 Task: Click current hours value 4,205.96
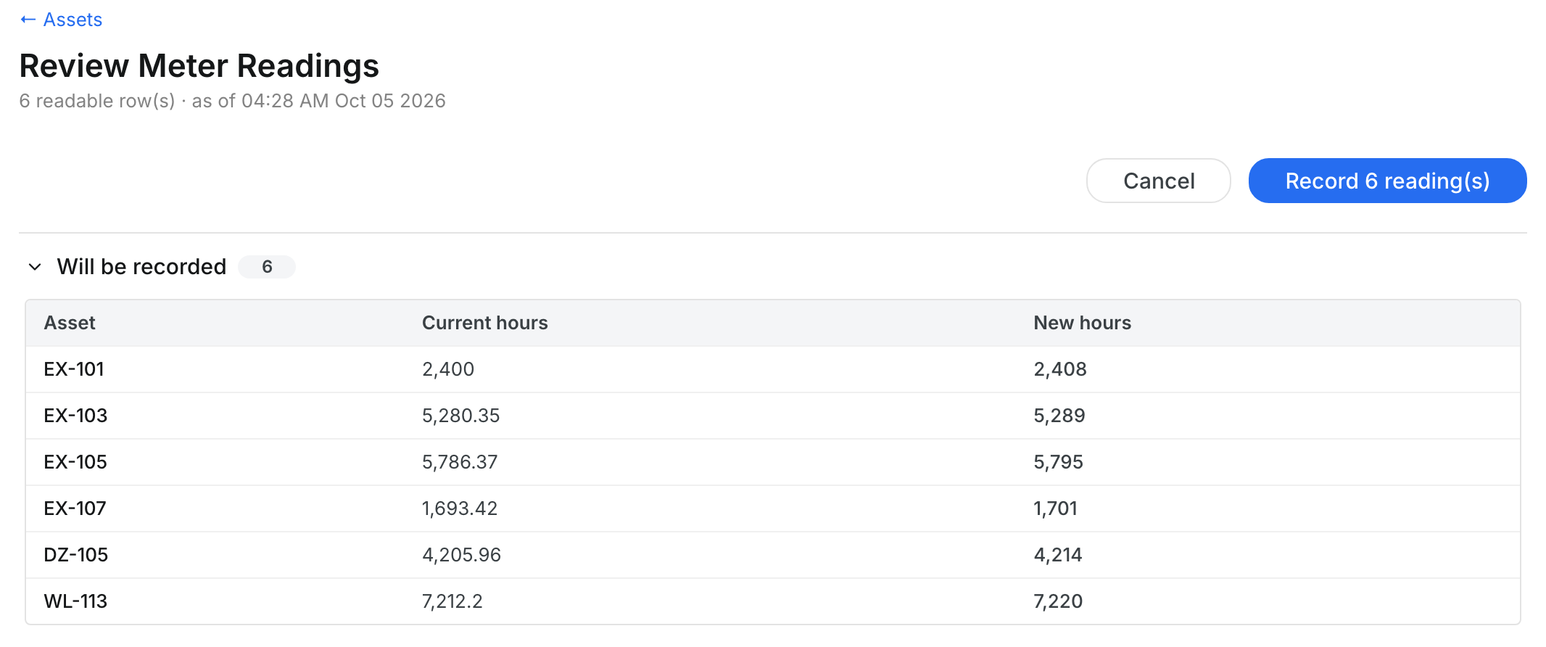(461, 555)
